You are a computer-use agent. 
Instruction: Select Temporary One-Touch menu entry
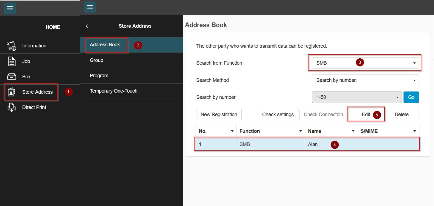point(113,91)
